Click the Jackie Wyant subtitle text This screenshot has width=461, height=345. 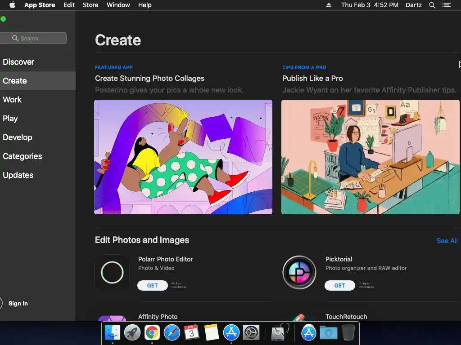[369, 90]
